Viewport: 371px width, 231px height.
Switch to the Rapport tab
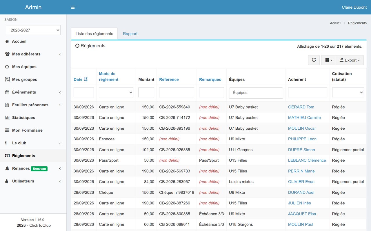(130, 34)
